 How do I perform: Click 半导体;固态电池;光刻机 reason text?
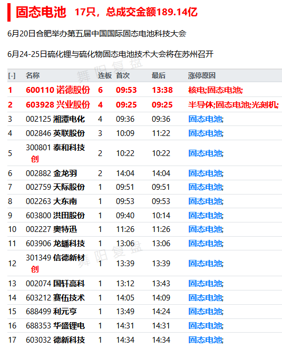pyautogui.click(x=234, y=104)
